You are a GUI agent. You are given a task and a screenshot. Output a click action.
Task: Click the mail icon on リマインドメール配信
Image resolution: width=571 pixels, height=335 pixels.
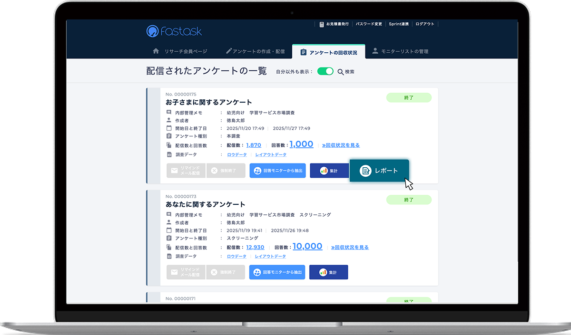(x=175, y=170)
